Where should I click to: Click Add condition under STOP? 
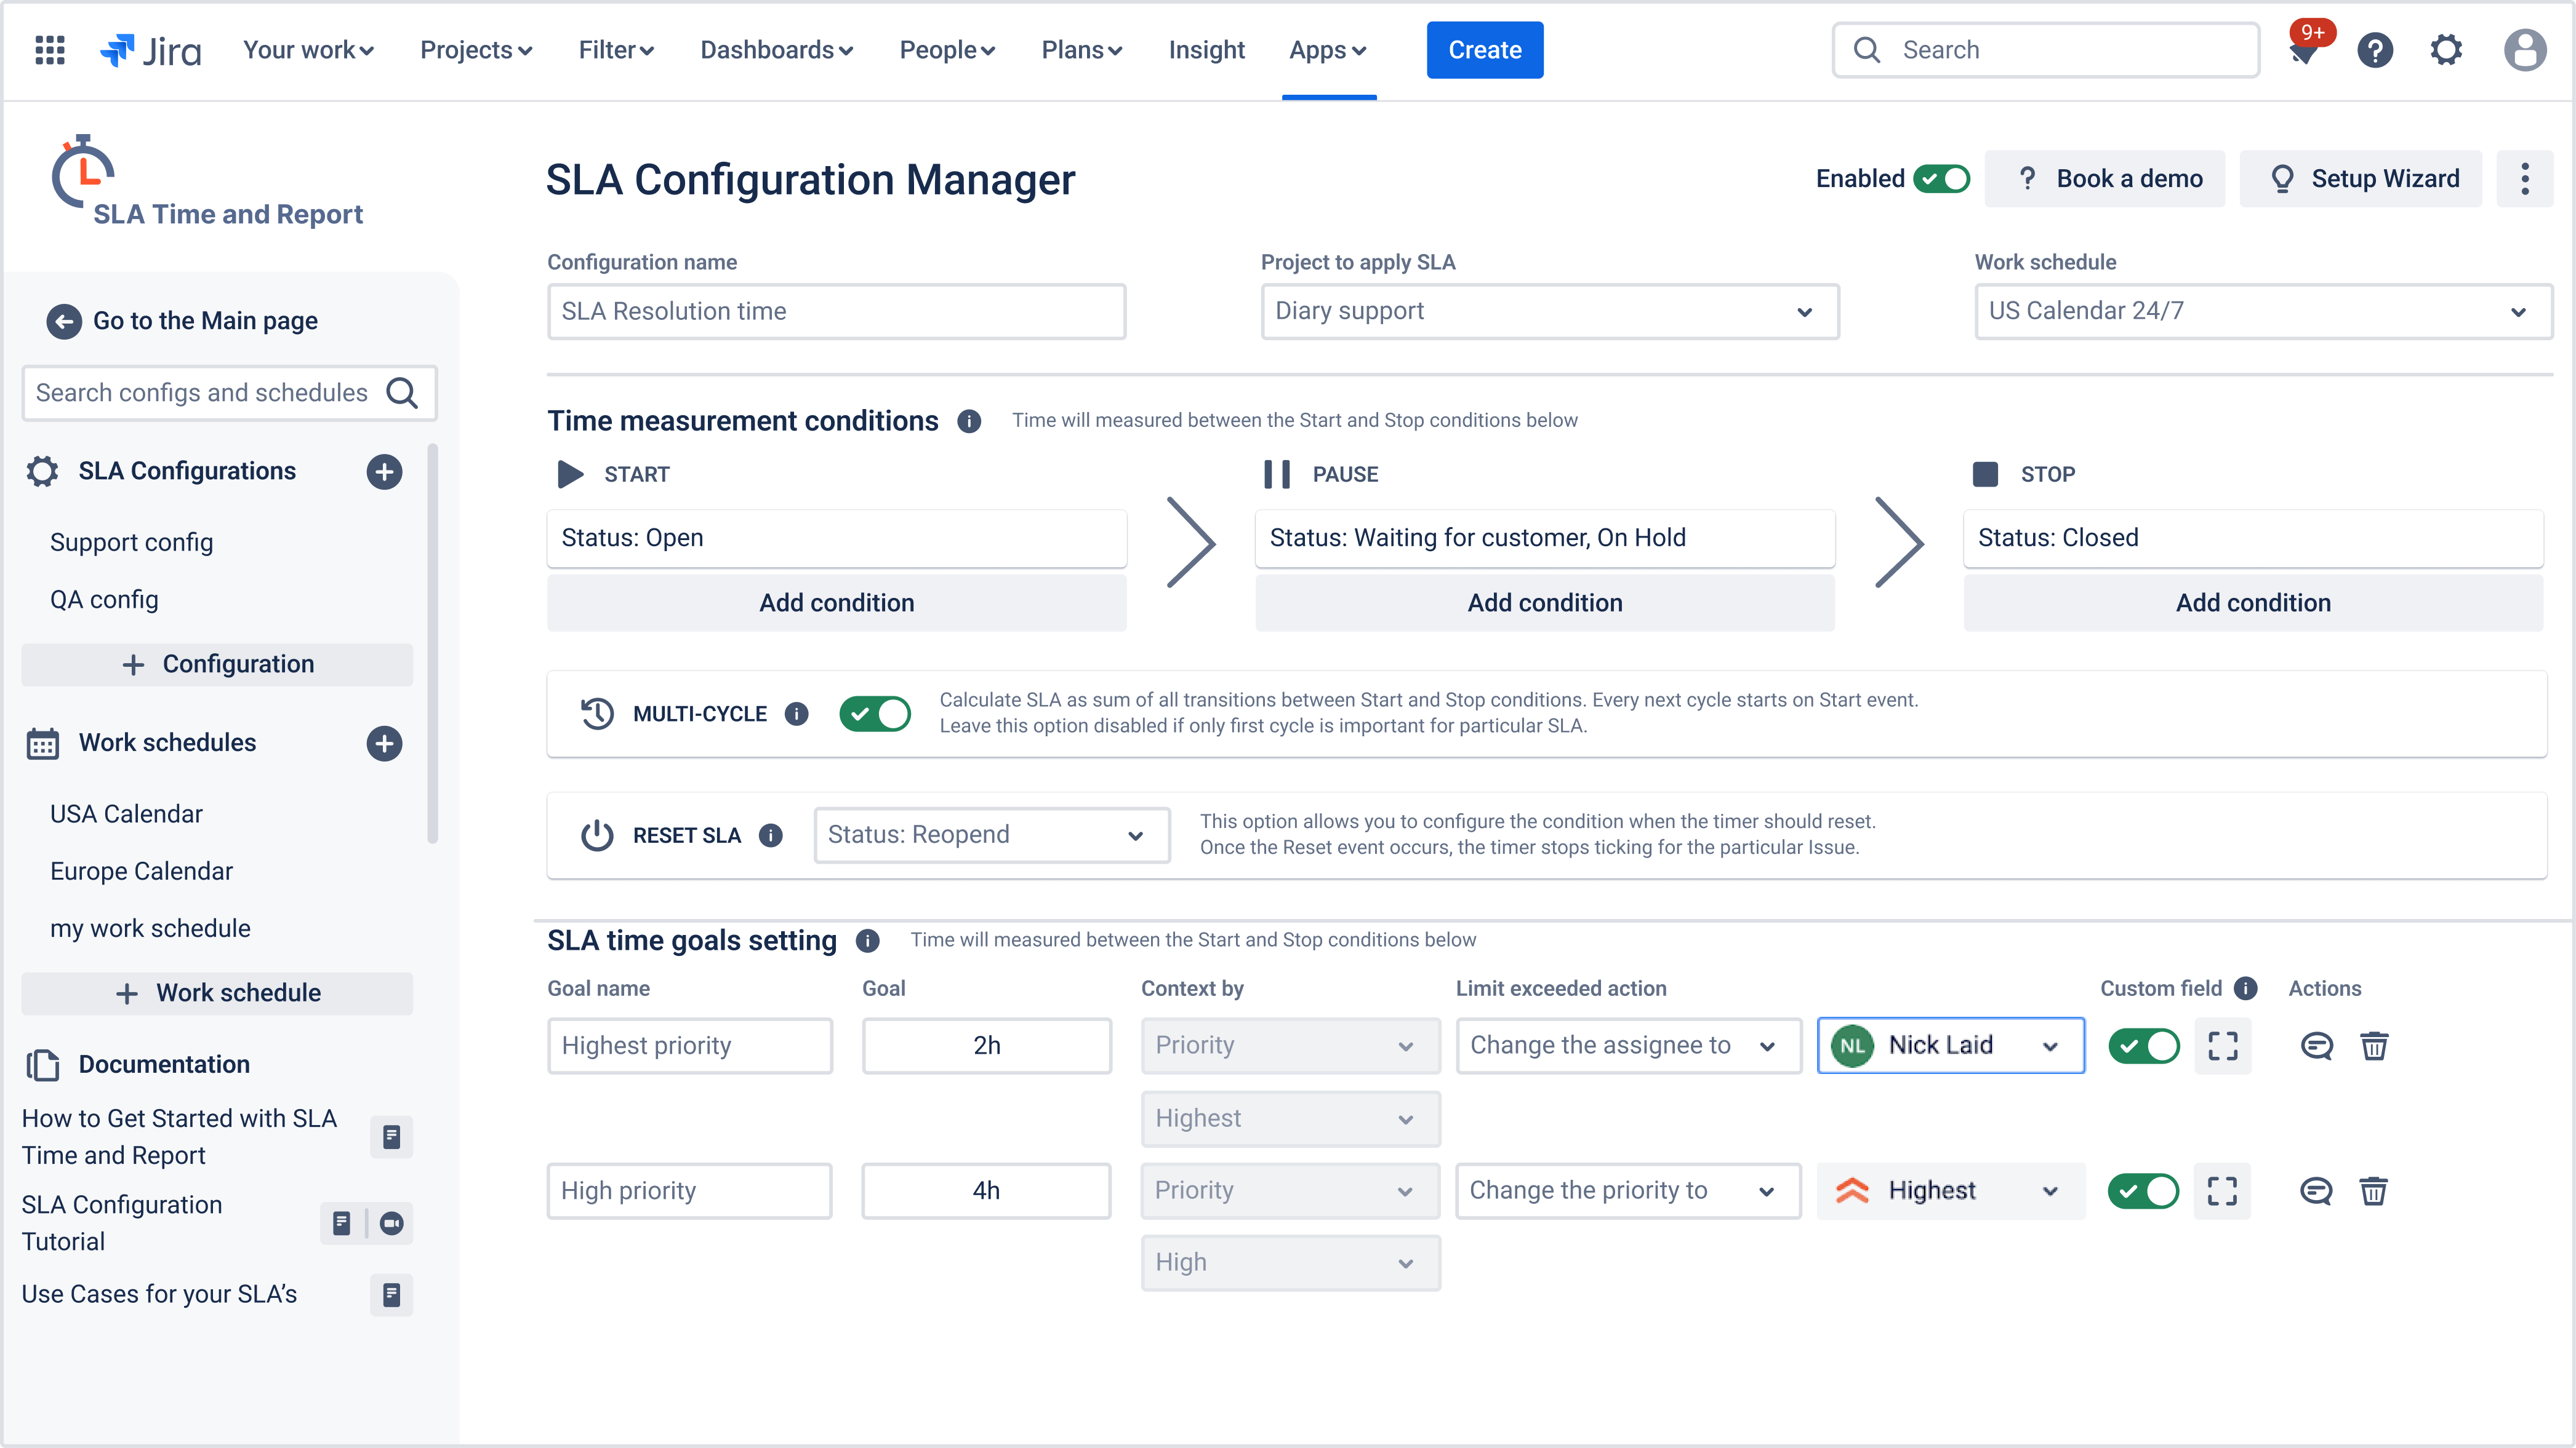coord(2253,603)
